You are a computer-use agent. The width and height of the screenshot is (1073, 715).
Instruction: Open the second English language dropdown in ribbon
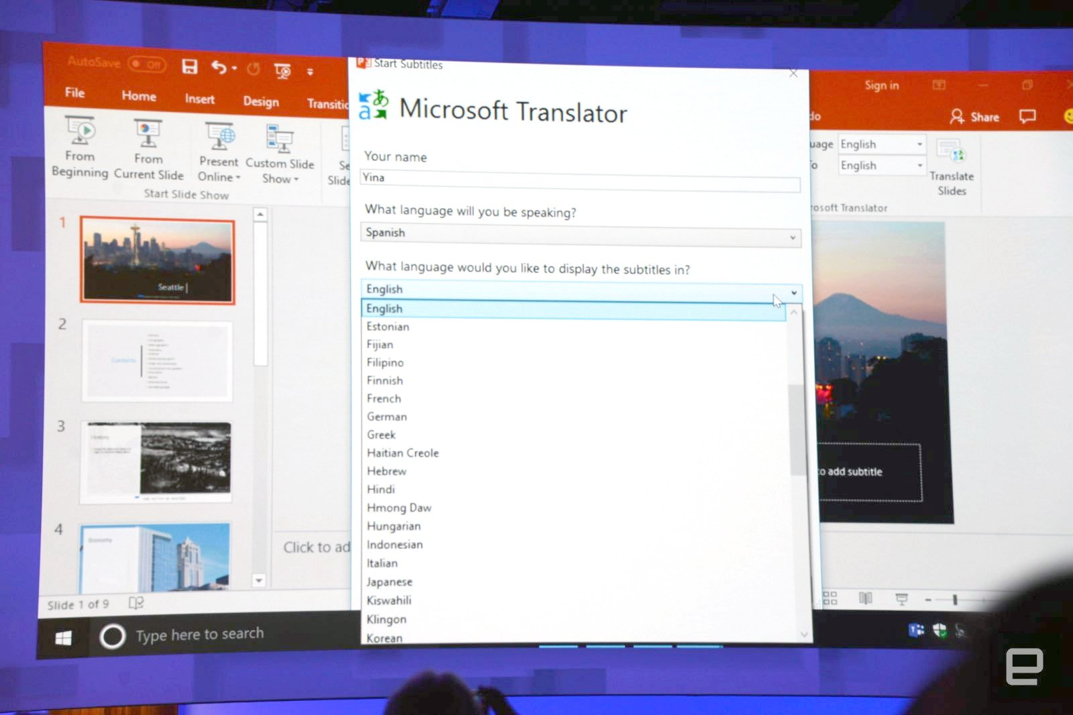click(882, 166)
